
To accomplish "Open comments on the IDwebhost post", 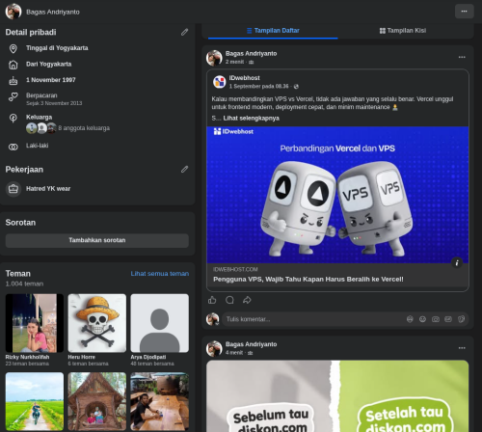I will coord(229,300).
